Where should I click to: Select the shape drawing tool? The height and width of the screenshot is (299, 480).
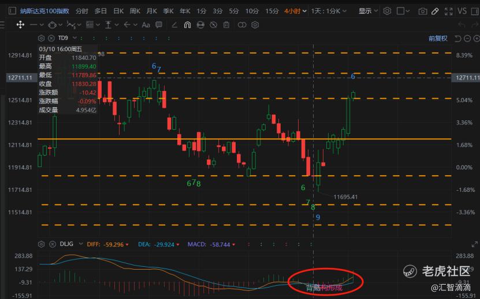(53, 25)
